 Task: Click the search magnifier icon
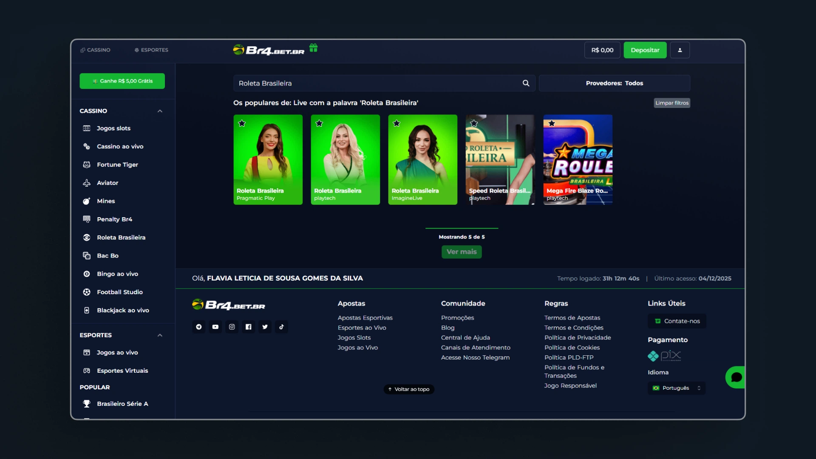[526, 83]
